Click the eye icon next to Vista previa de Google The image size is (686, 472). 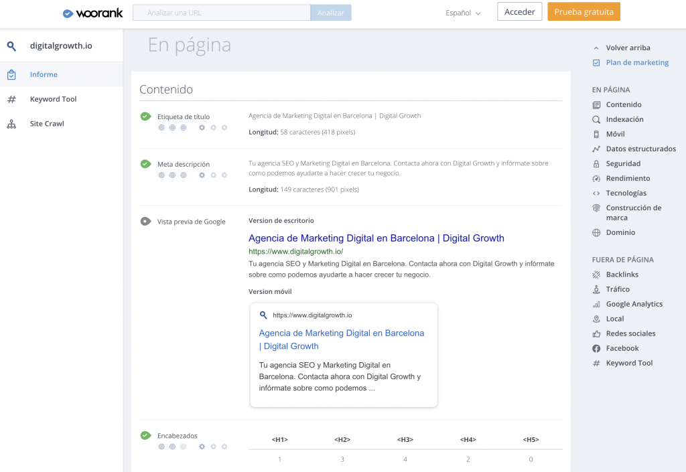145,221
